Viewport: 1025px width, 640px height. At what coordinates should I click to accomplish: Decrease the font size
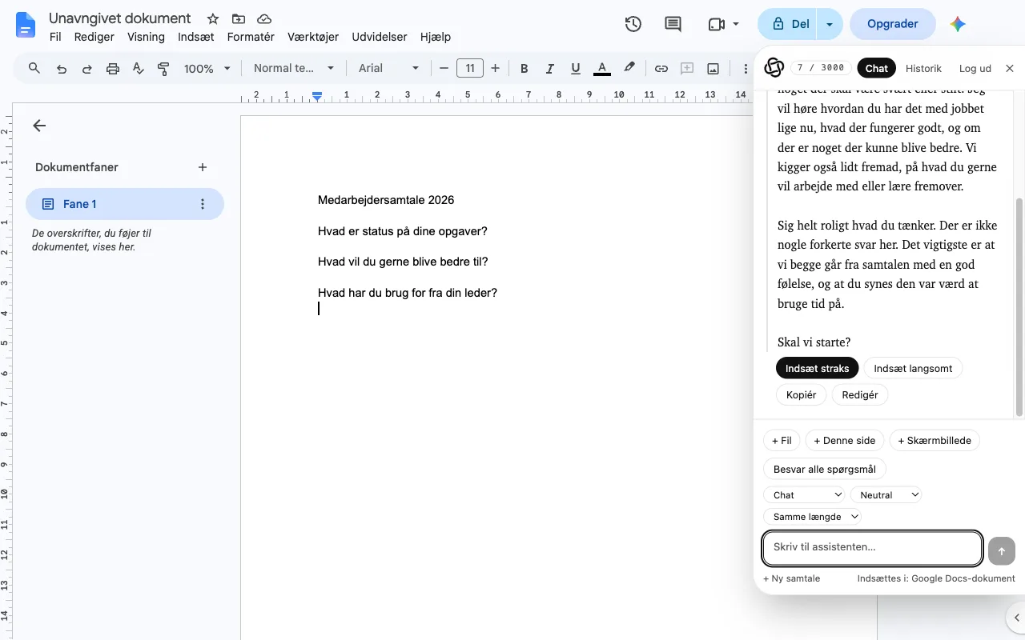point(444,69)
